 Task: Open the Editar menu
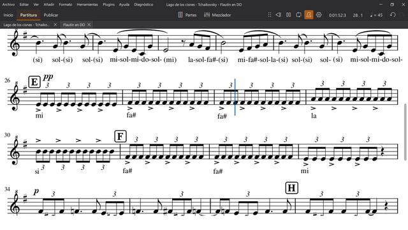(x=24, y=4)
